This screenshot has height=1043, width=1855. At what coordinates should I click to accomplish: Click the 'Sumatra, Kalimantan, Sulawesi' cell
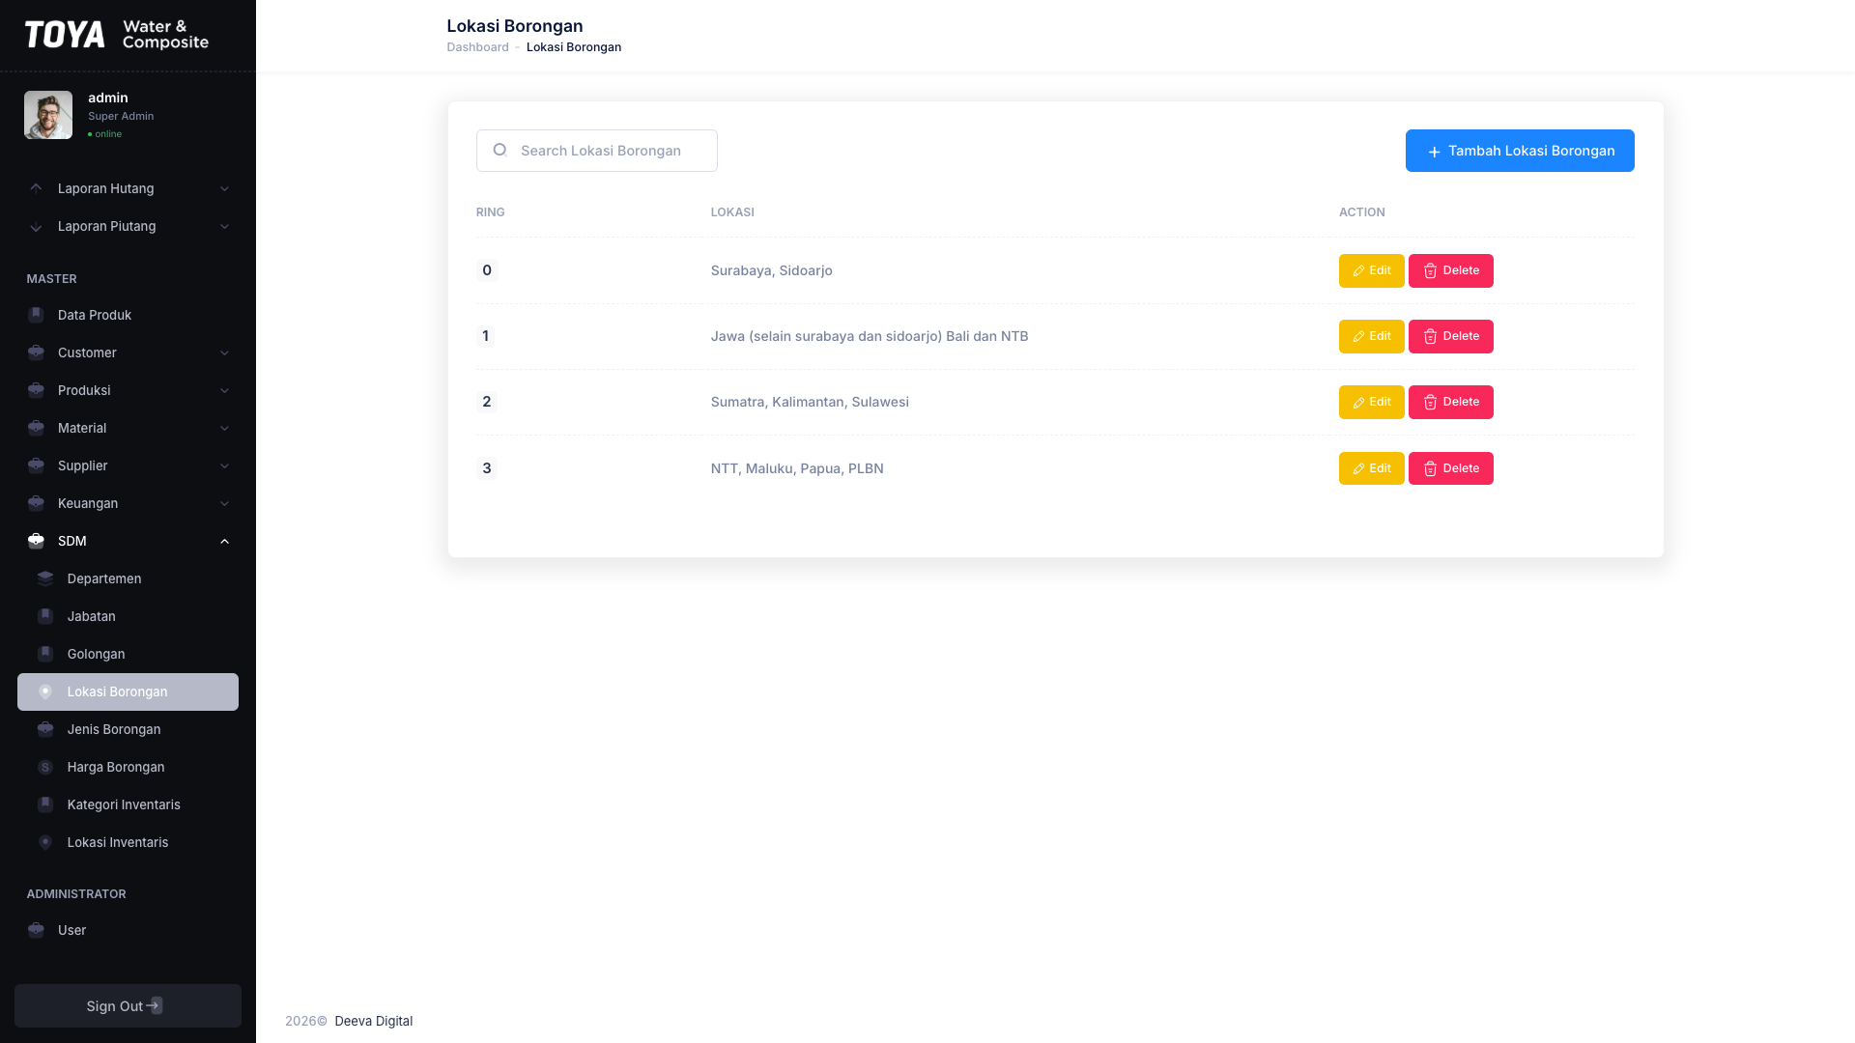(810, 402)
